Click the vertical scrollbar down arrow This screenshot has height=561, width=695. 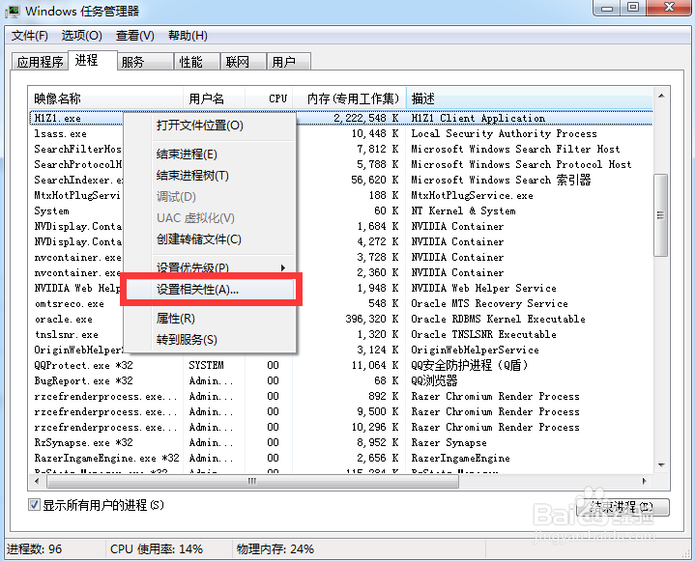tap(661, 465)
